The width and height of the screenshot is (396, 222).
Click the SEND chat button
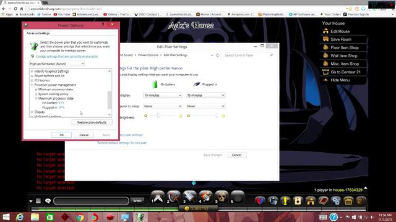[137, 200]
